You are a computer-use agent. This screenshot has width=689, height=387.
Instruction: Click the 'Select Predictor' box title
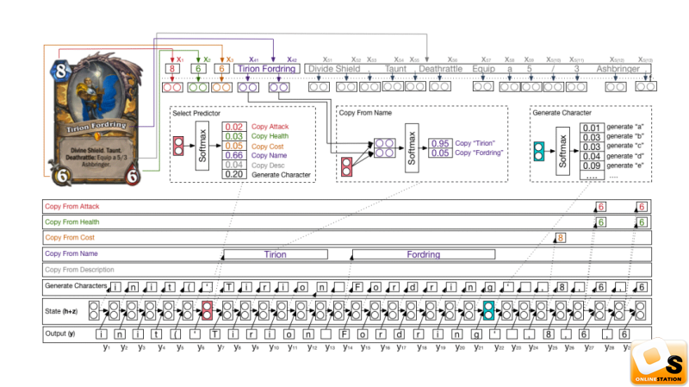click(x=196, y=113)
